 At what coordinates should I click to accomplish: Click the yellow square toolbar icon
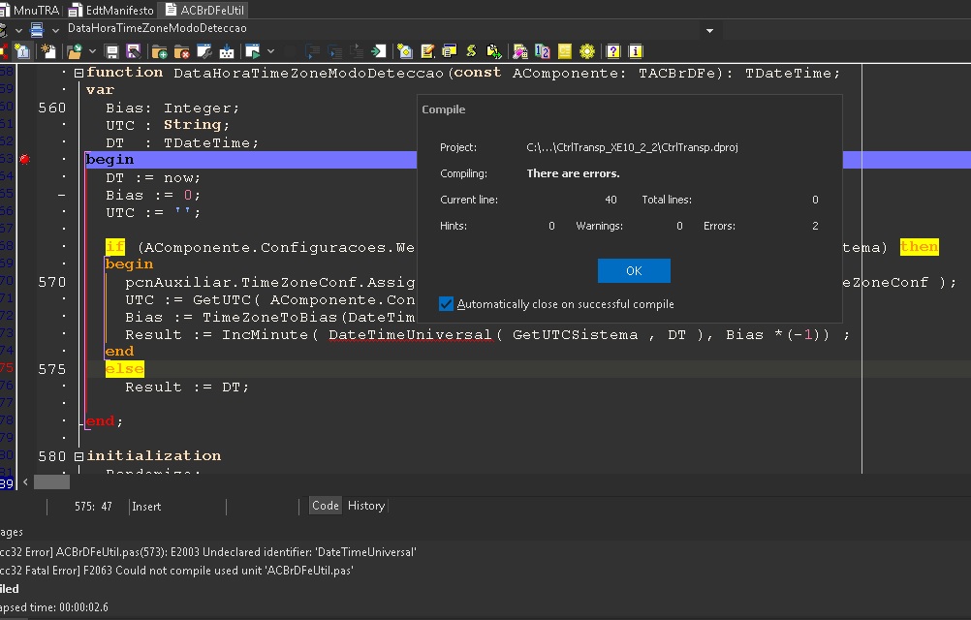(565, 51)
